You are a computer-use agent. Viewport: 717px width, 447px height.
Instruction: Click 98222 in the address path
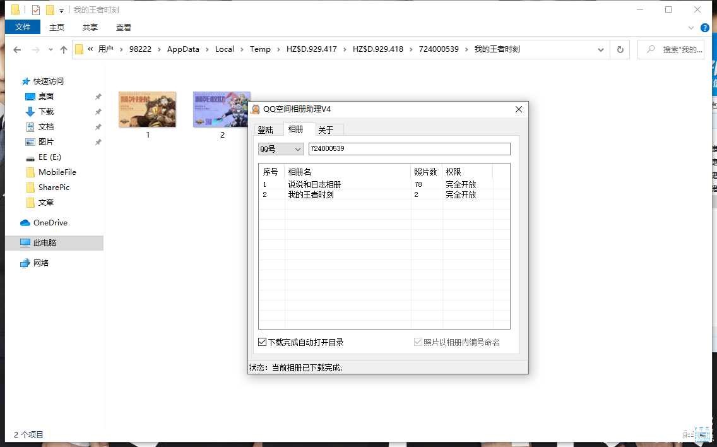140,49
